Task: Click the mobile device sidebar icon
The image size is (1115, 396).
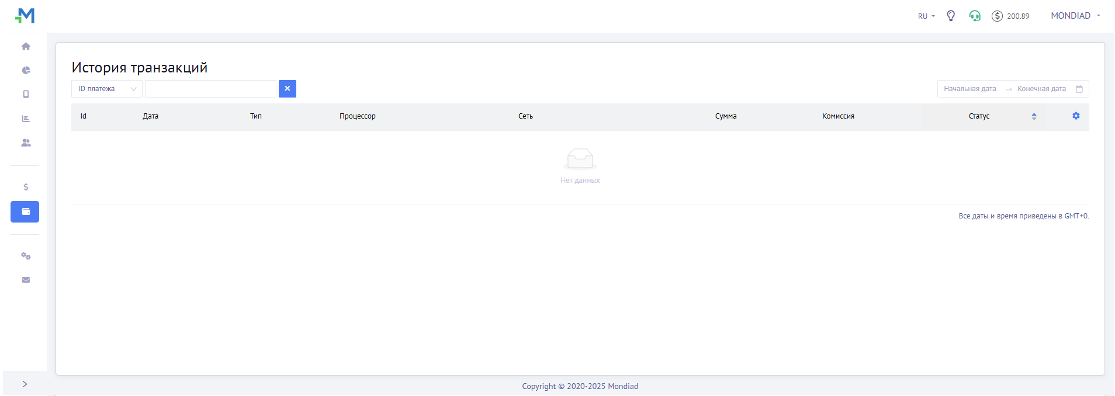Action: tap(26, 94)
